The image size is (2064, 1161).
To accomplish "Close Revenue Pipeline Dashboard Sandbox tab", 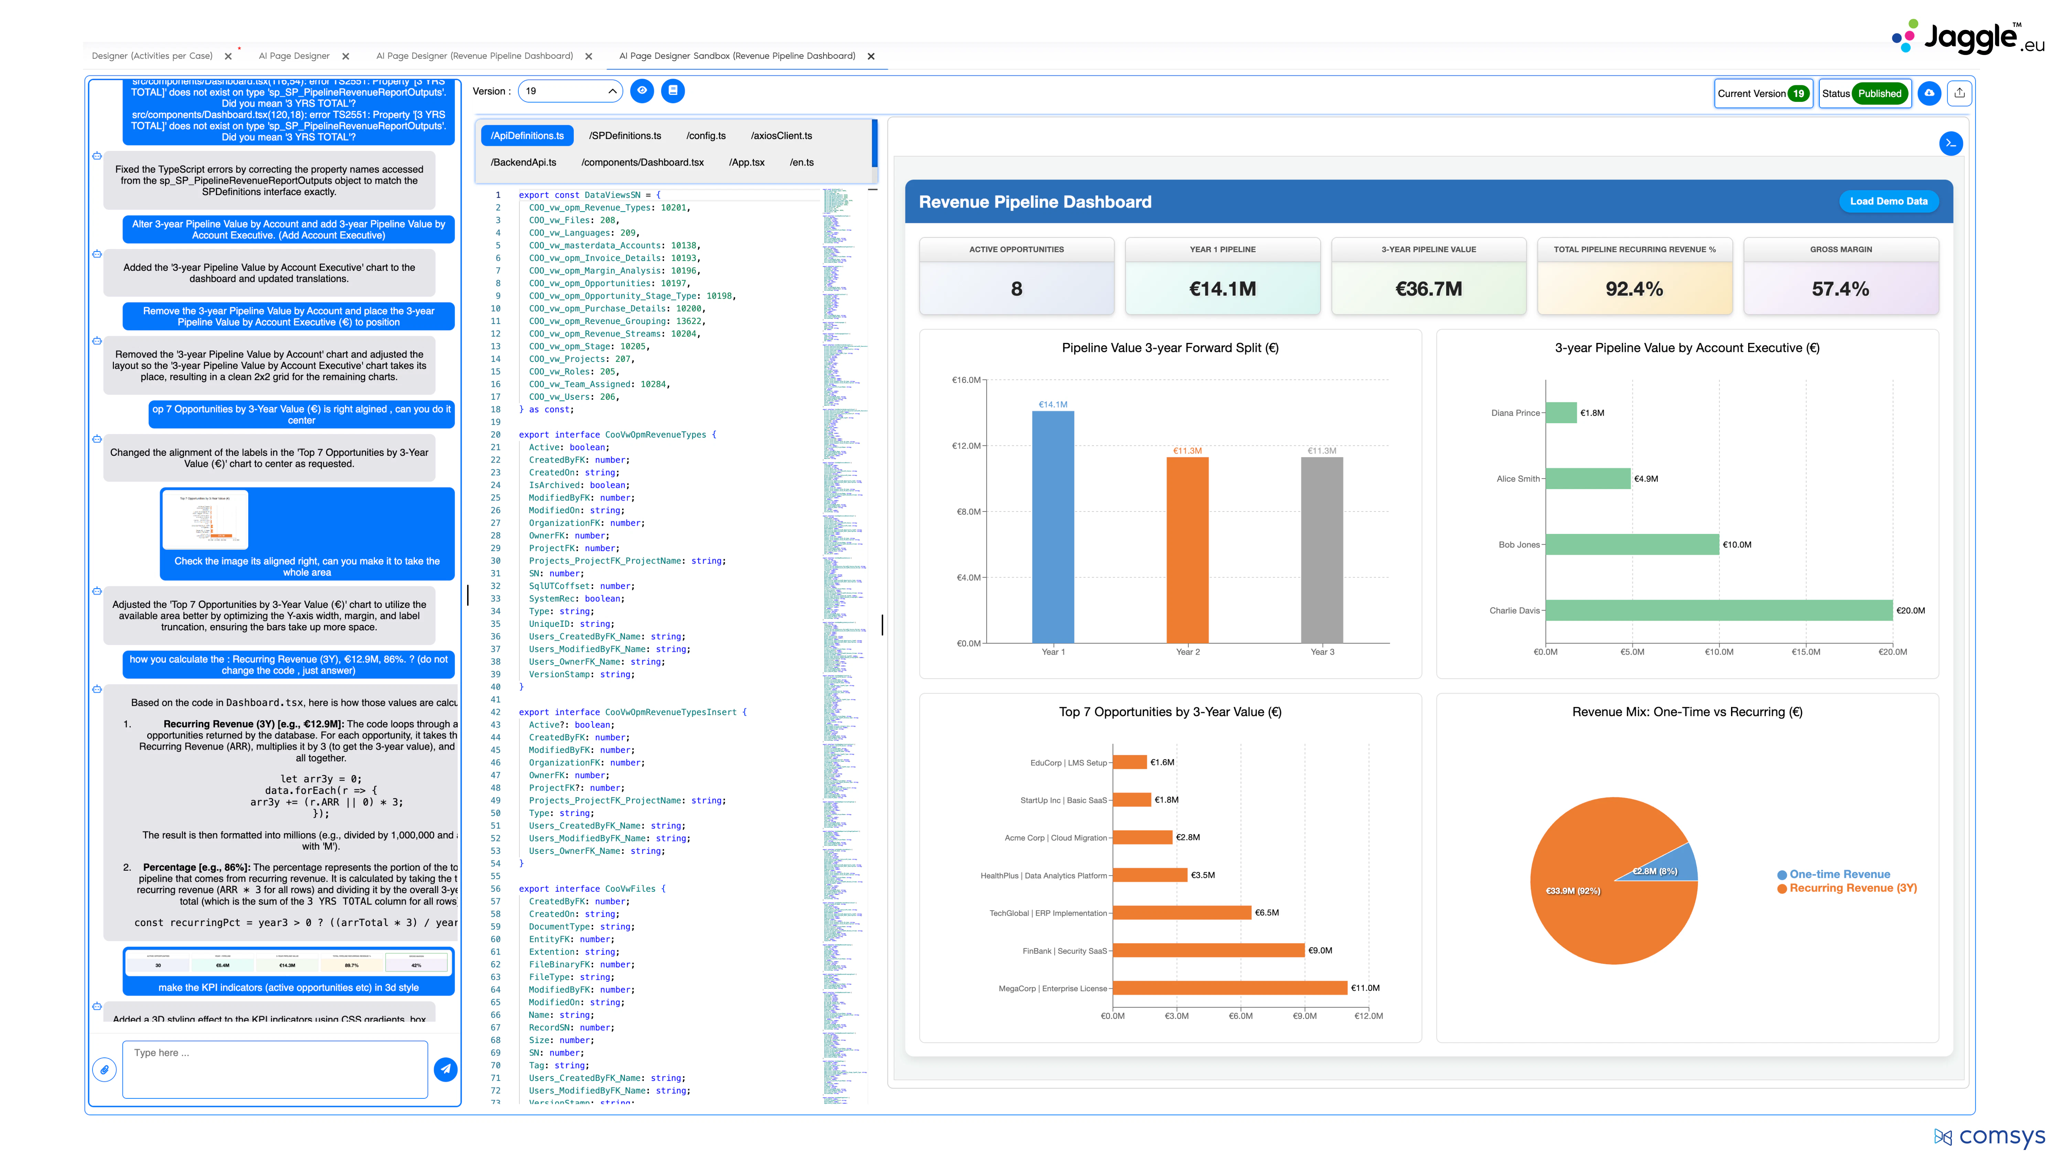I will coord(871,56).
